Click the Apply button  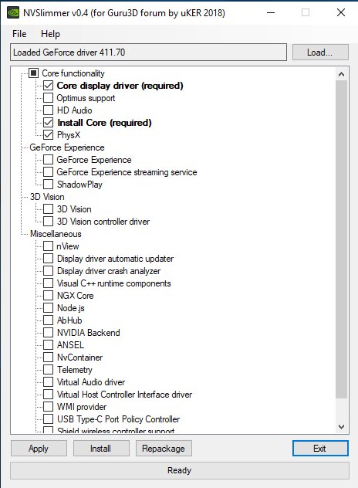39,448
